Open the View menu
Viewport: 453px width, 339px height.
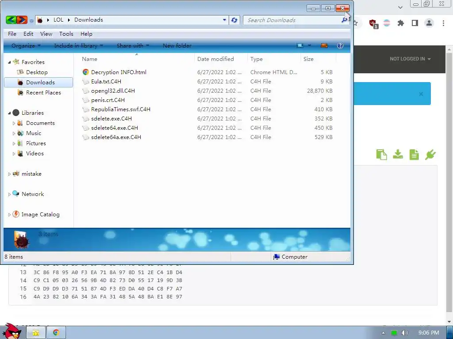(x=46, y=34)
